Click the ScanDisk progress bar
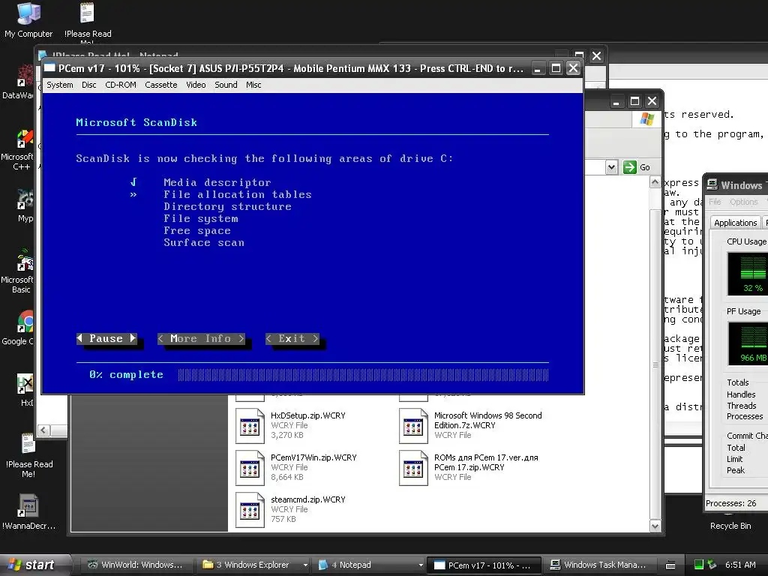Screen dimensions: 768x576 363,375
